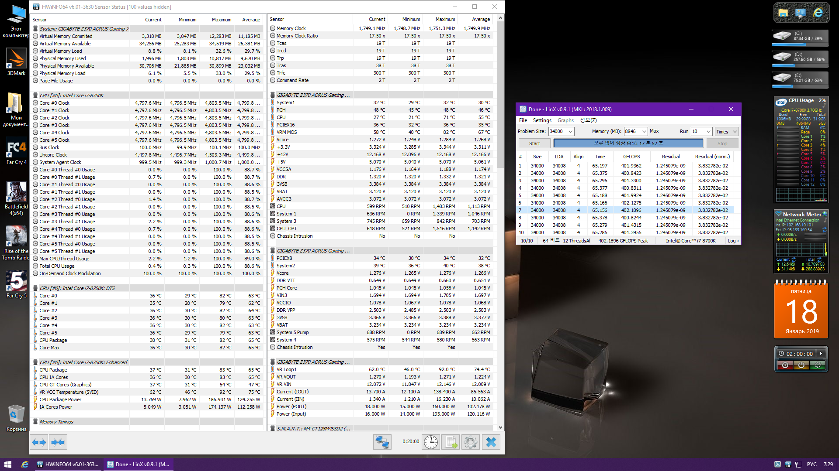Click the Start button in LinX
Image resolution: width=839 pixels, height=471 pixels.
(534, 143)
